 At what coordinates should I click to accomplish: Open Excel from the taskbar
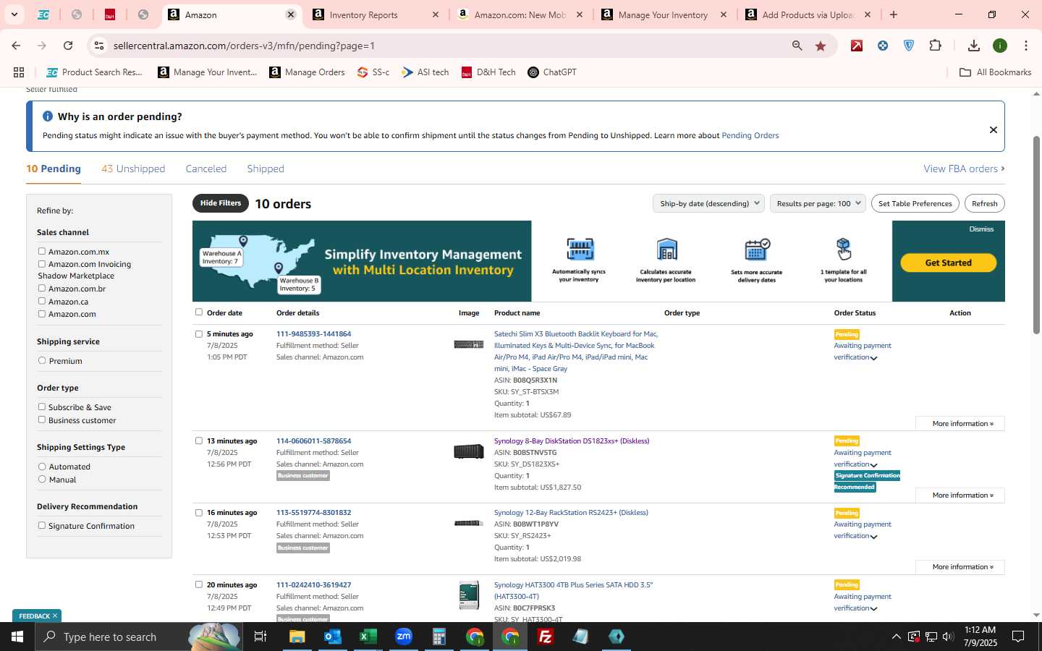(368, 637)
